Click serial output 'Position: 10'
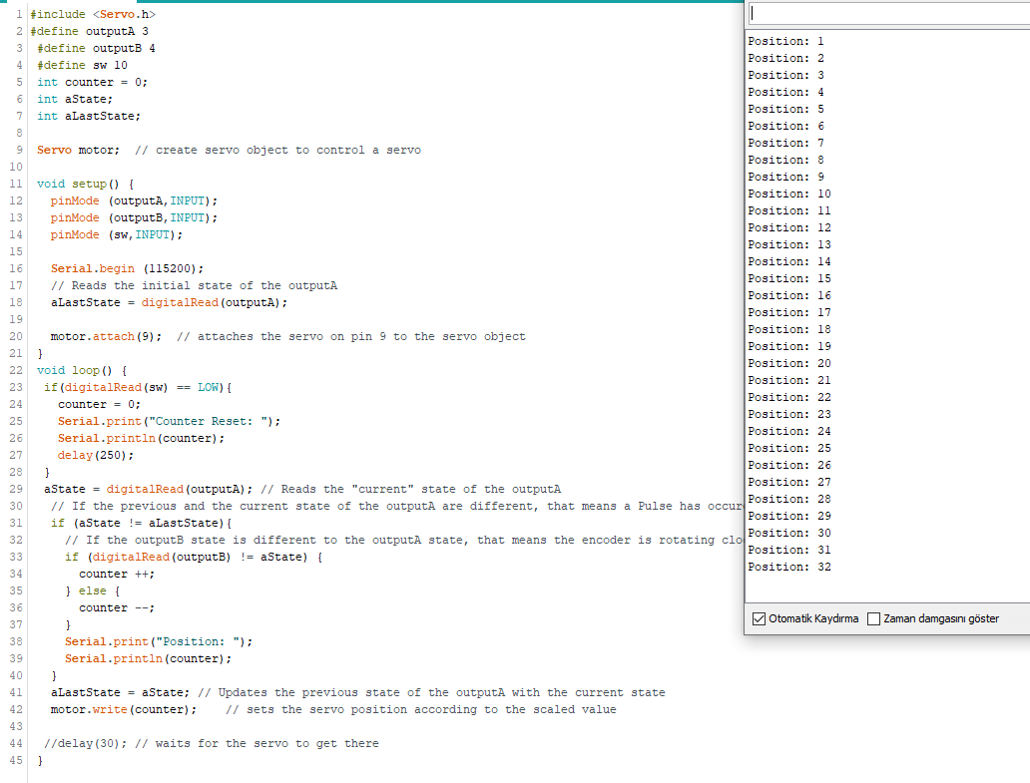Screen dimensions: 1030x783 point(788,195)
